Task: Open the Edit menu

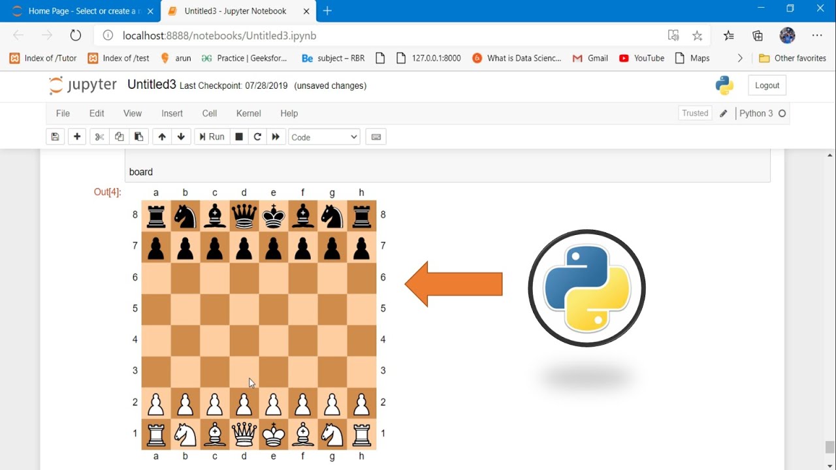Action: point(97,113)
